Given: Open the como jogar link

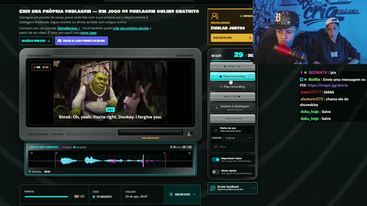Looking at the screenshot, I should [88, 33].
